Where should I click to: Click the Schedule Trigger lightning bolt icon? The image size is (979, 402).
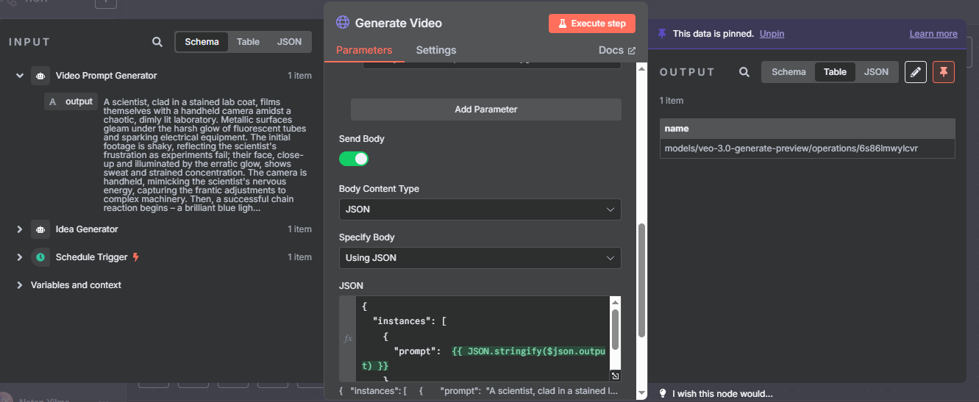[x=135, y=257]
